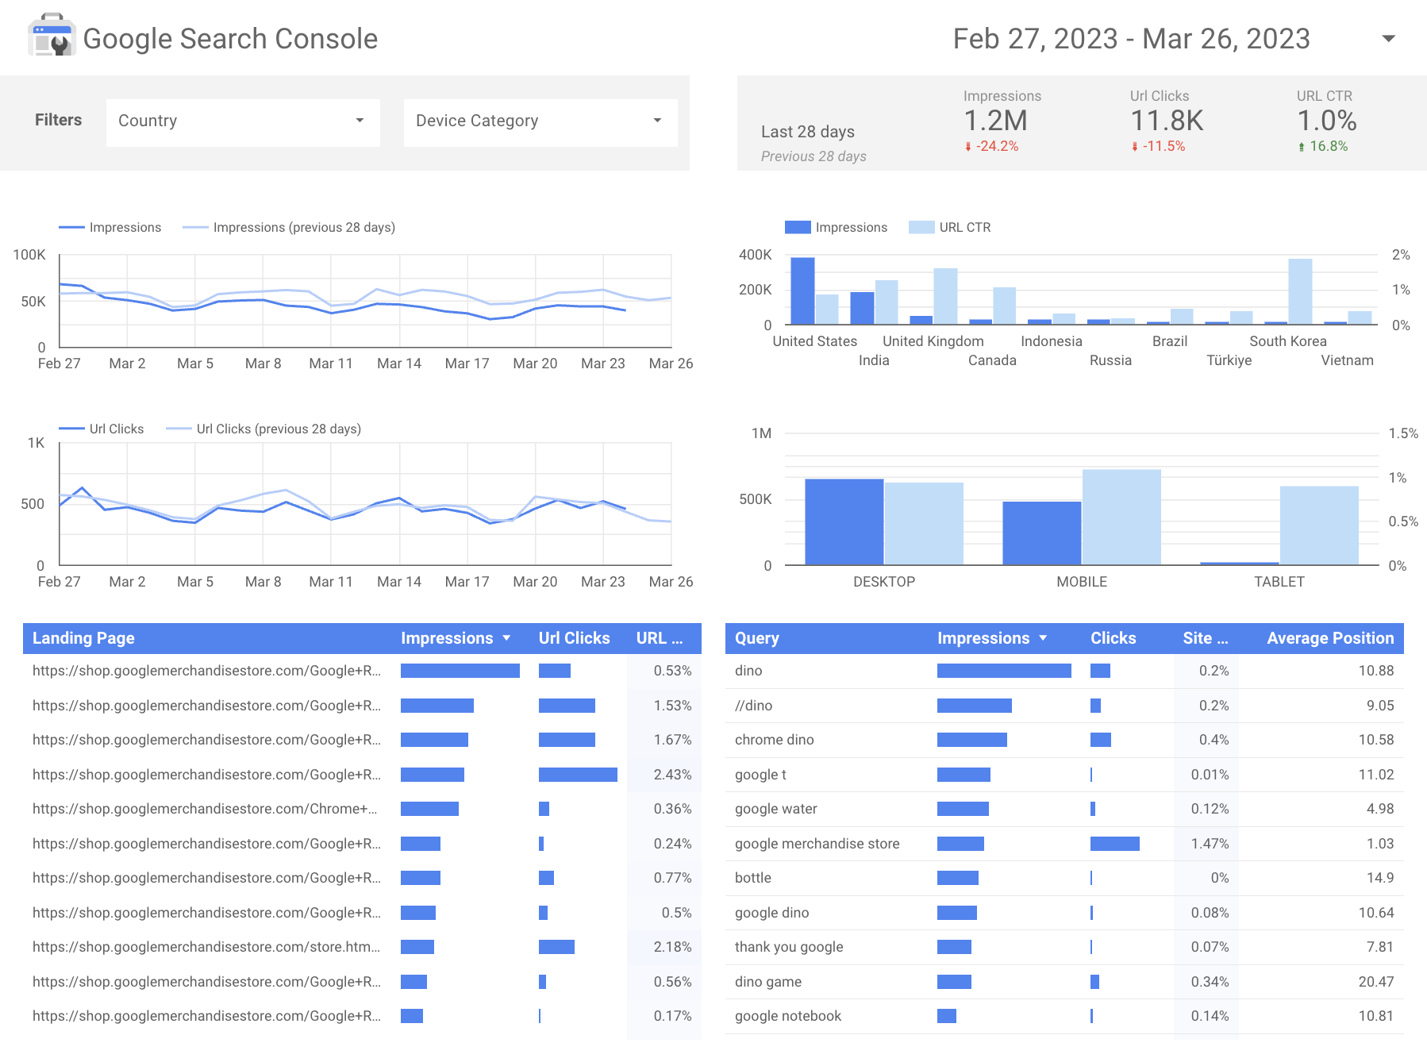Click the DESKTOP impressions bar
The width and height of the screenshot is (1427, 1062).
pyautogui.click(x=844, y=521)
